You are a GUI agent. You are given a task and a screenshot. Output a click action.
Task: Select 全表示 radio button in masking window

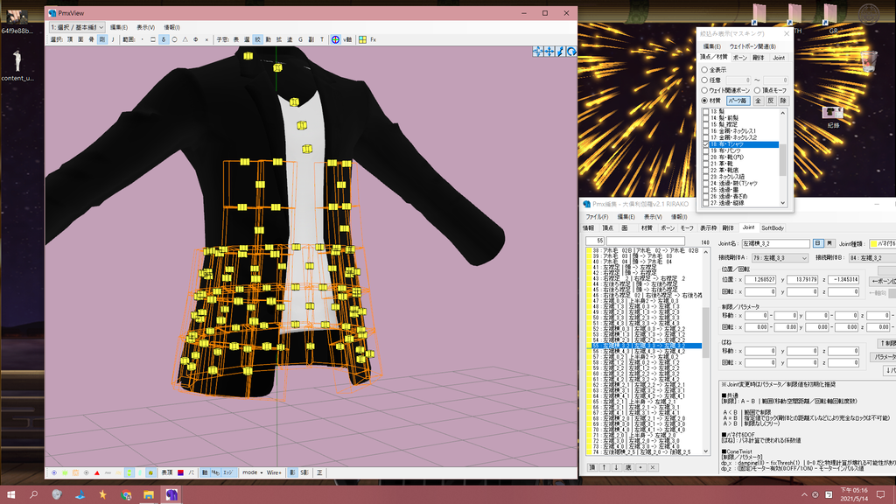(x=704, y=70)
